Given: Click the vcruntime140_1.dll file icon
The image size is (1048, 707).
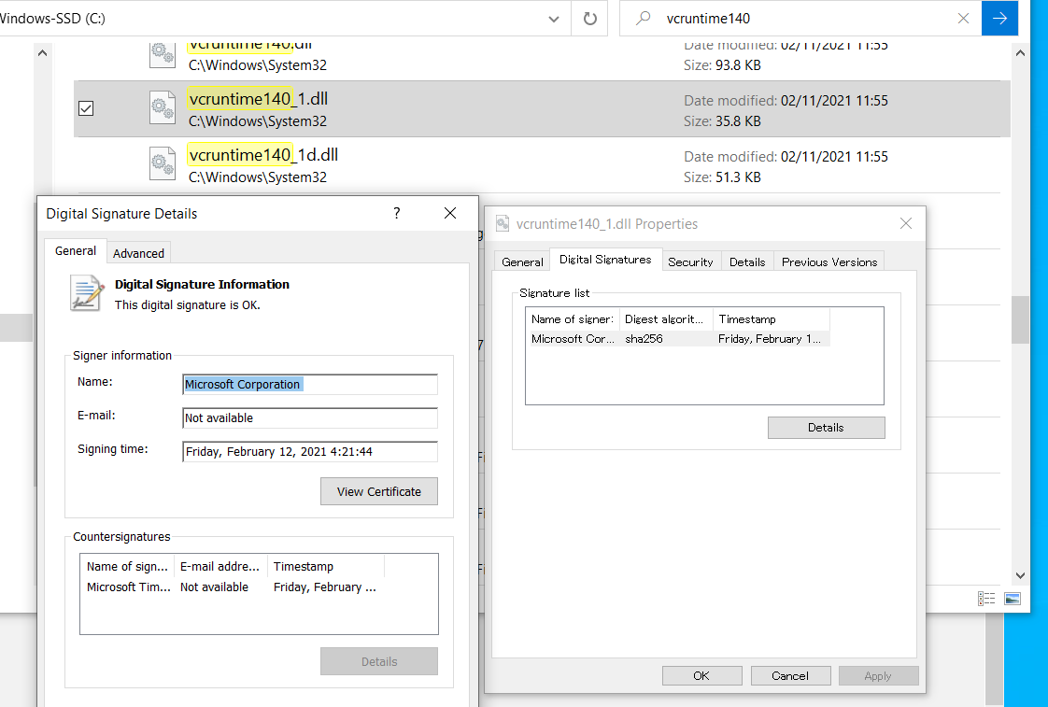Looking at the screenshot, I should pyautogui.click(x=163, y=107).
